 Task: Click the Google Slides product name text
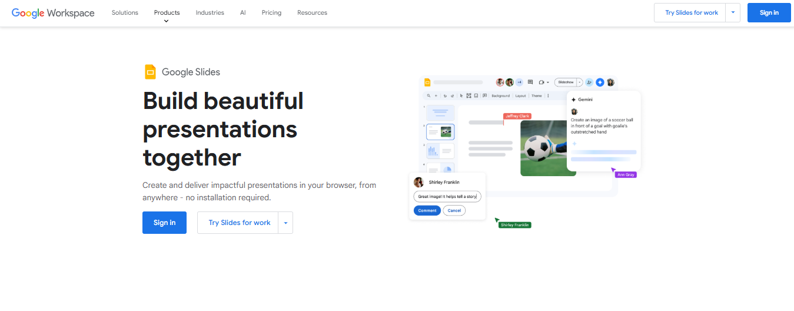click(x=191, y=72)
